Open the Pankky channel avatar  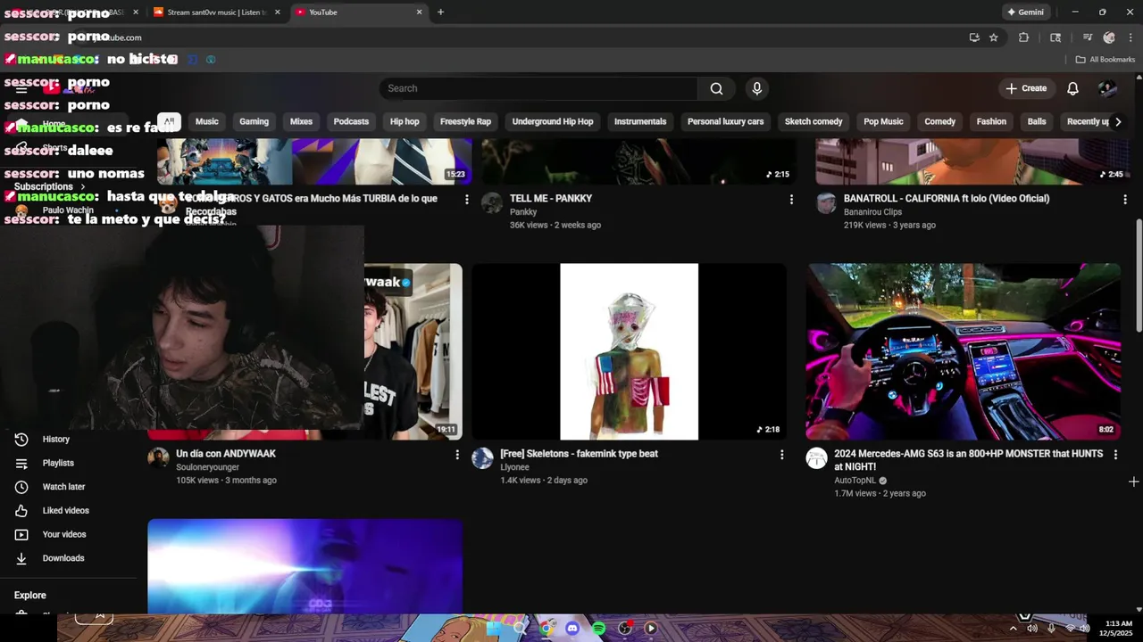click(492, 203)
